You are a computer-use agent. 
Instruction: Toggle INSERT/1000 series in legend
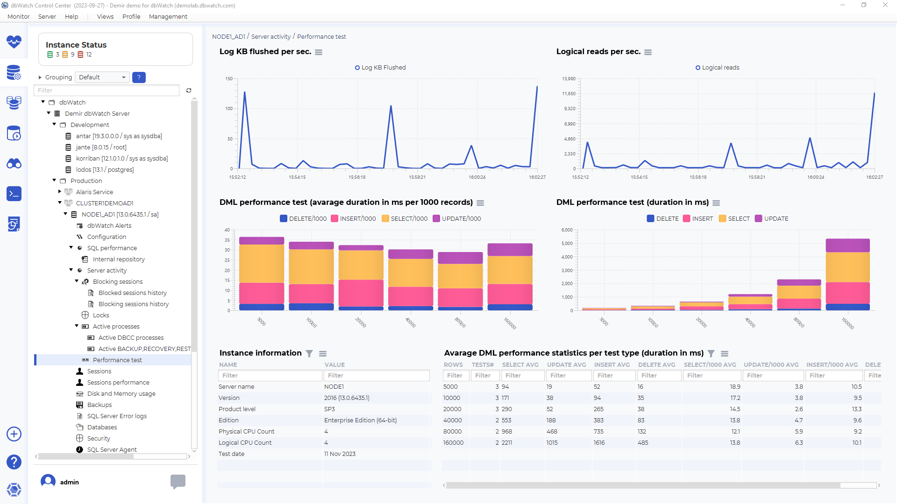pos(353,218)
